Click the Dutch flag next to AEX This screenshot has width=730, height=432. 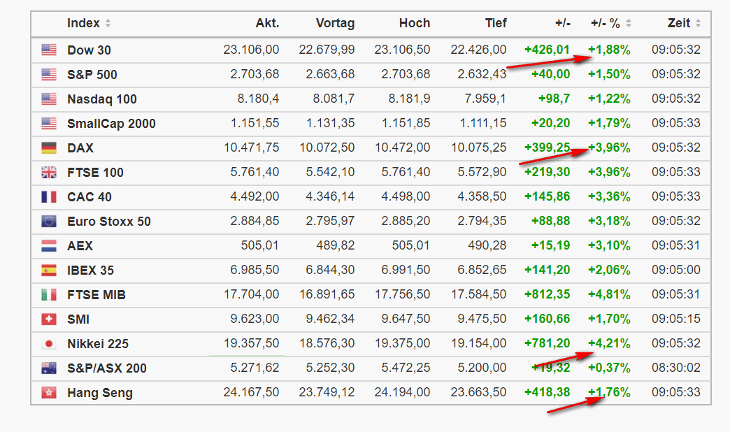coord(48,245)
